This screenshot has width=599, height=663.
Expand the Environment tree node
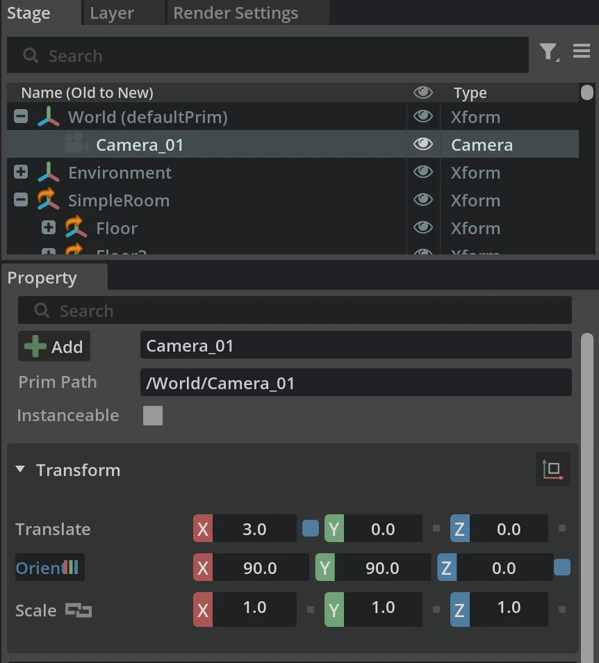click(21, 172)
